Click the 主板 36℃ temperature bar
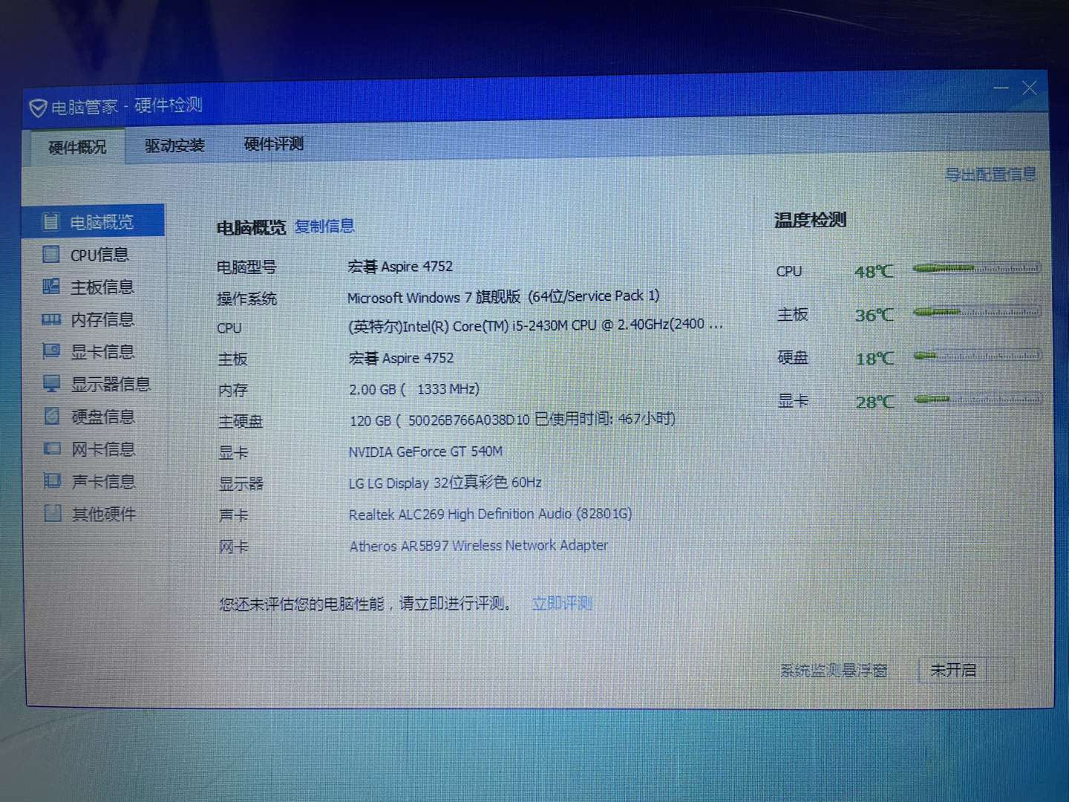This screenshot has height=802, width=1069. tap(977, 312)
